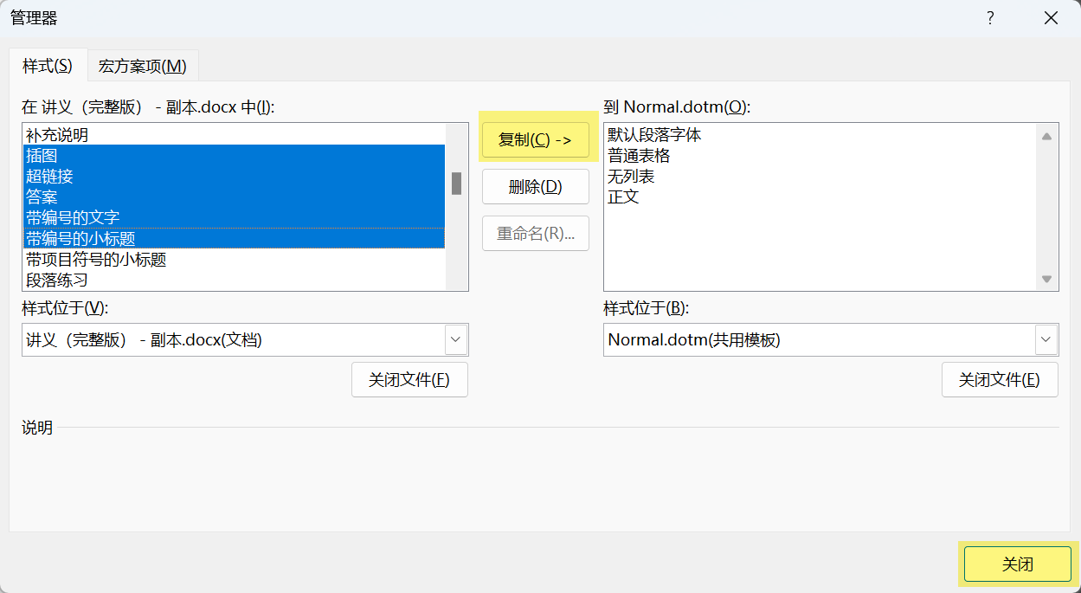
Task: Click the right list scroll up arrow
Action: pos(1046,136)
